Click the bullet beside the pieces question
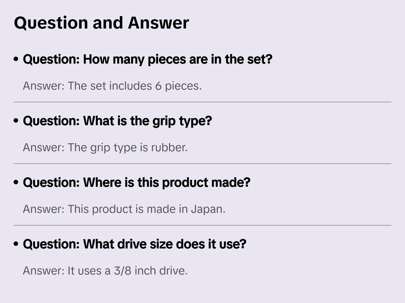405x303 pixels. pyautogui.click(x=16, y=59)
